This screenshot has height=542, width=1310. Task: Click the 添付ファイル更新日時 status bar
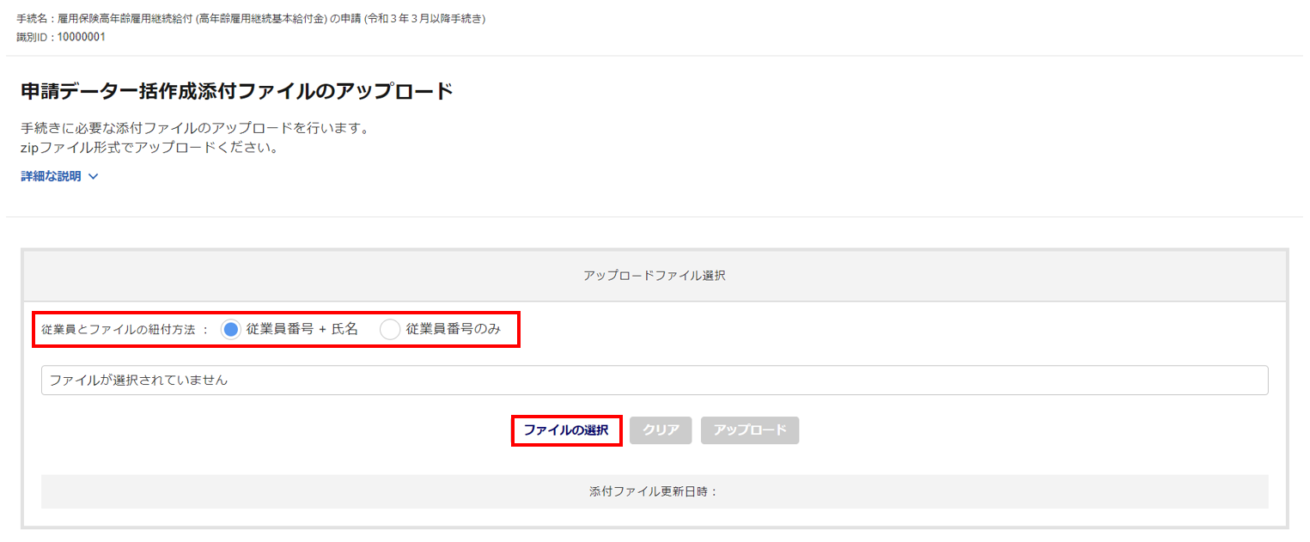point(654,491)
